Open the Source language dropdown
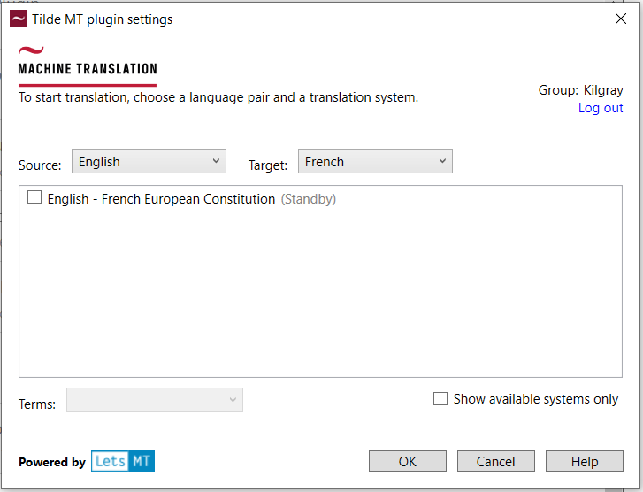643x492 pixels. (149, 162)
